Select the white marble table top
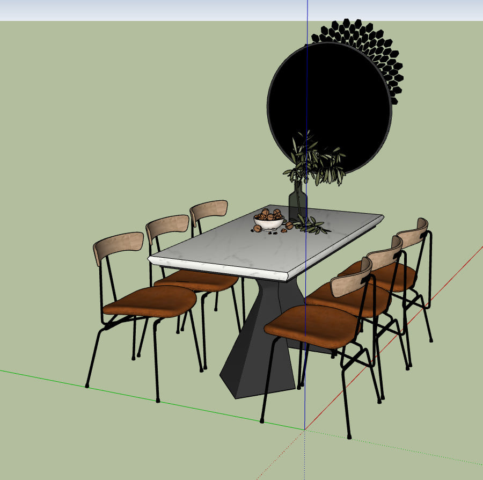 coord(266,243)
